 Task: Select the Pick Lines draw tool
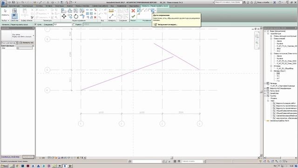(x=139, y=14)
